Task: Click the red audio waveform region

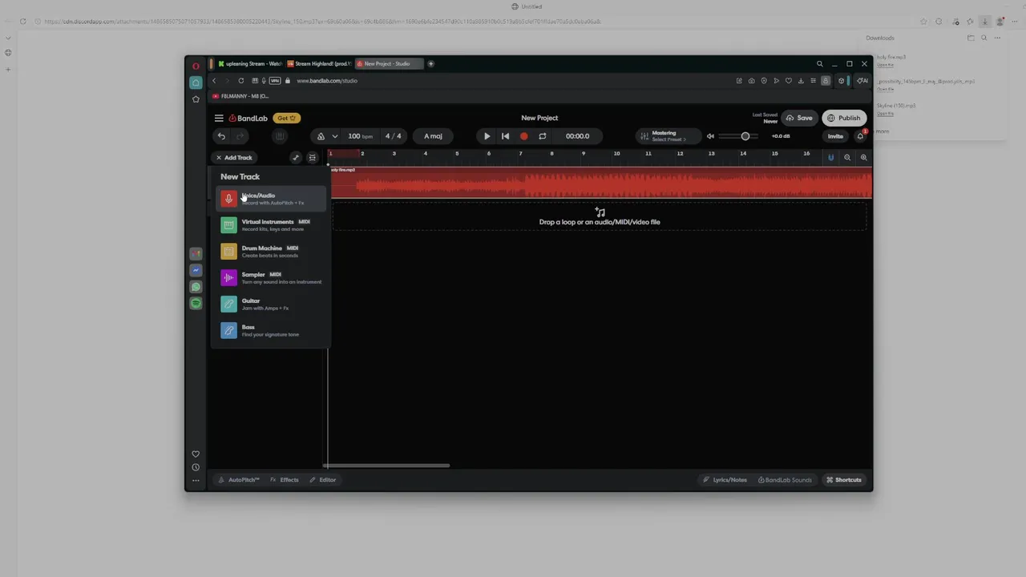Action: 601,183
